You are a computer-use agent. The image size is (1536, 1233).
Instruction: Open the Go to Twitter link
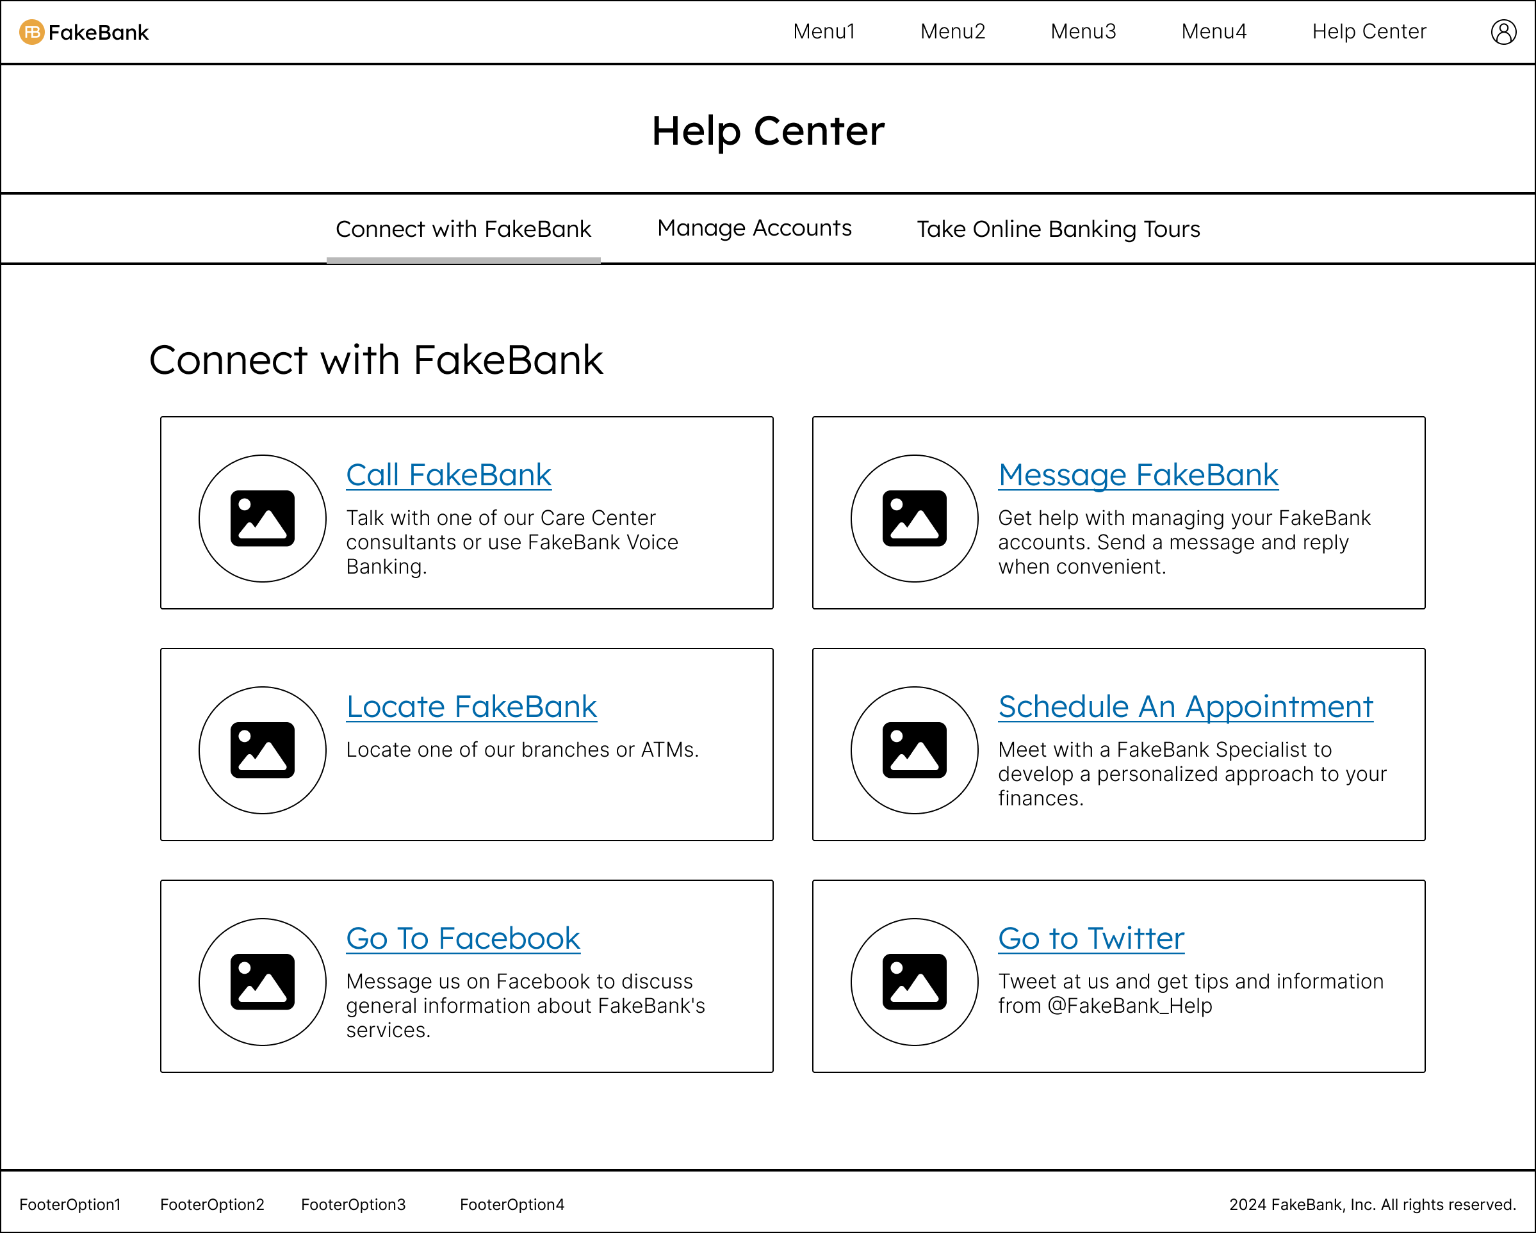(x=1091, y=939)
